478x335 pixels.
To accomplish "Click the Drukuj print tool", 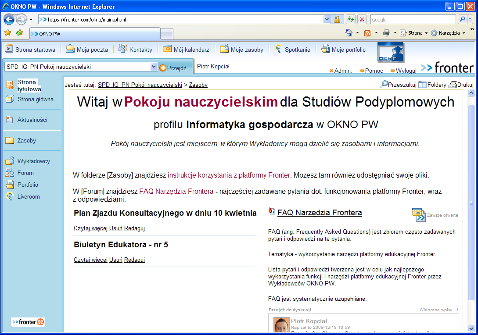I will coord(461,85).
